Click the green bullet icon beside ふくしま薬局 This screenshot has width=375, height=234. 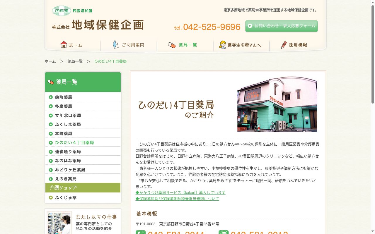pyautogui.click(x=51, y=124)
